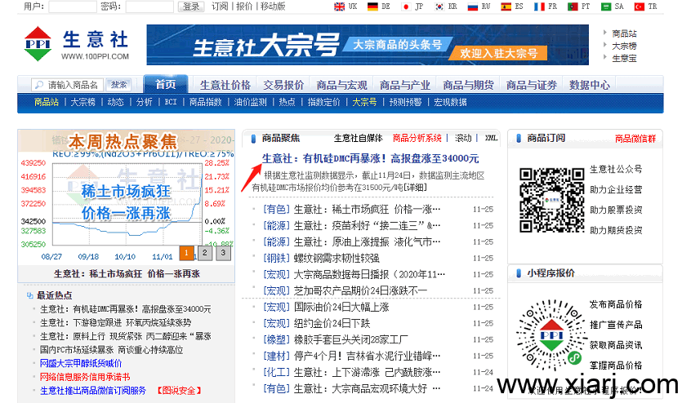
Task: Switch language via ES flag
Action: click(506, 7)
